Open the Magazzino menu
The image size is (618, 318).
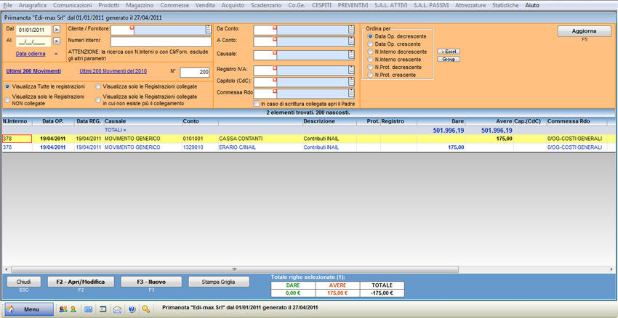(x=140, y=5)
